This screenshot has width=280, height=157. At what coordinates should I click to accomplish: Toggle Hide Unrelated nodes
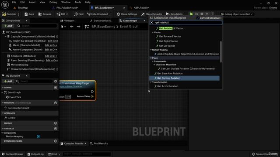coord(98,14)
